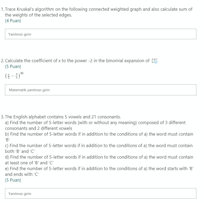Screen dimensions: 204x203
Task: Click part e) starts with 'B' text
Action: tap(99, 171)
